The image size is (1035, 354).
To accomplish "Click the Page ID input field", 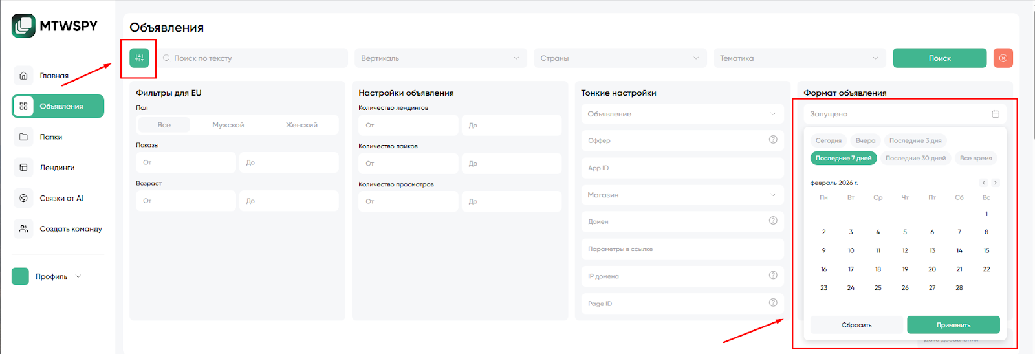I will [x=682, y=304].
